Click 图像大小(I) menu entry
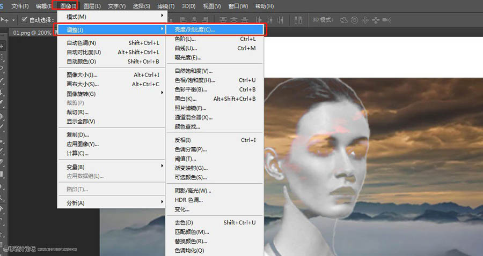The width and height of the screenshot is (483, 256). point(111,74)
